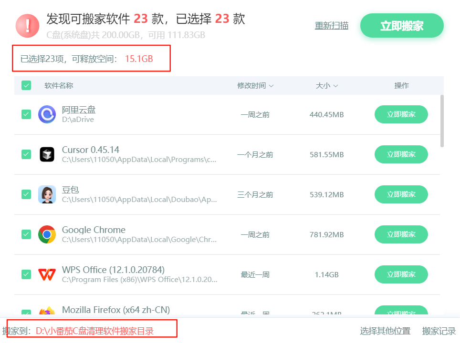Viewport: 460px width, 343px height.
Task: Click the 781.92MB size cell
Action: click(326, 235)
